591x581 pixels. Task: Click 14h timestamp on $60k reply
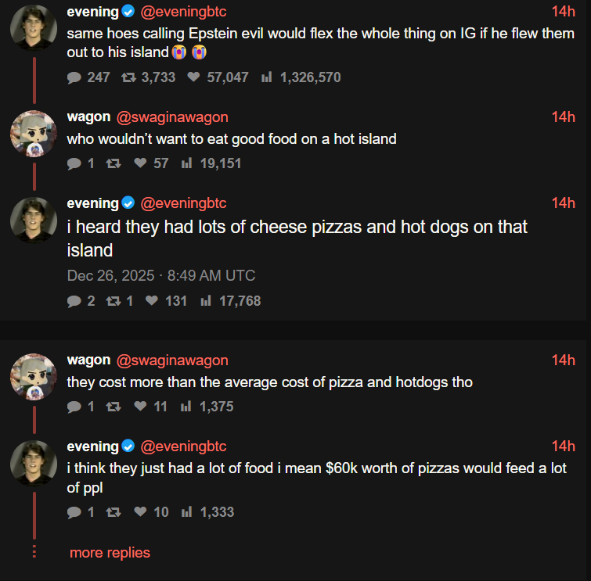point(563,447)
